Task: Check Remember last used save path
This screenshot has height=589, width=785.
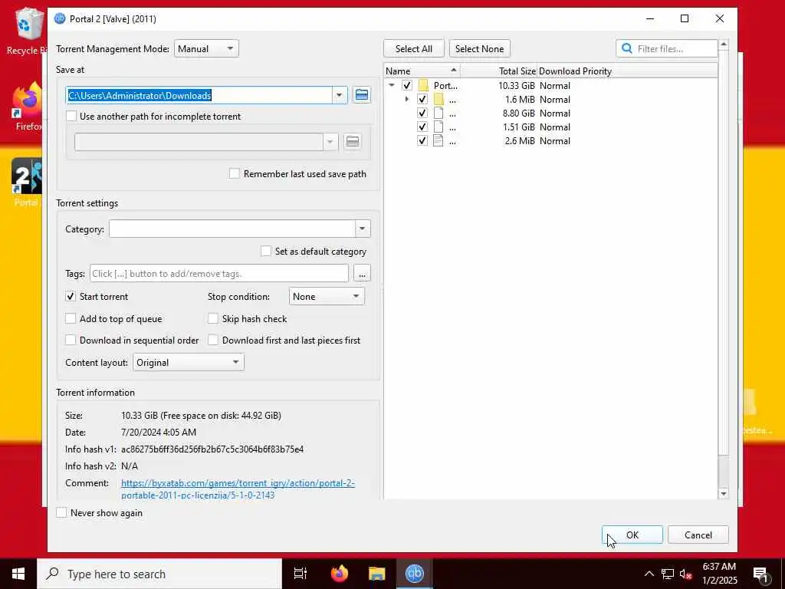Action: click(x=235, y=174)
